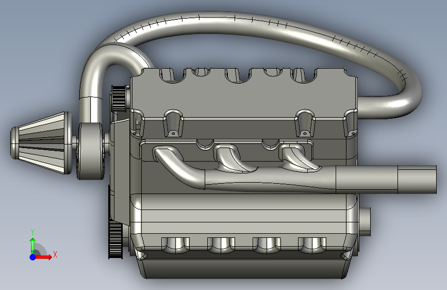Select the conical air filter on the model
This screenshot has height=290, width=447.
coord(41,143)
